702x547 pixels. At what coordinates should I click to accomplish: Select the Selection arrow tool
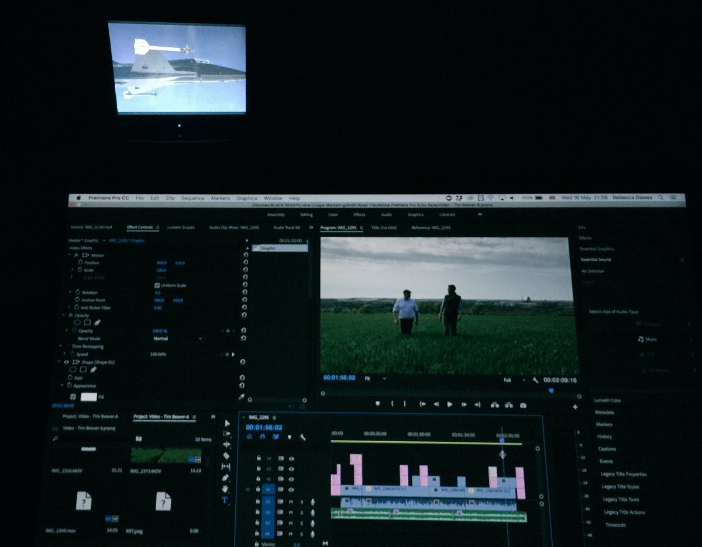(x=228, y=423)
